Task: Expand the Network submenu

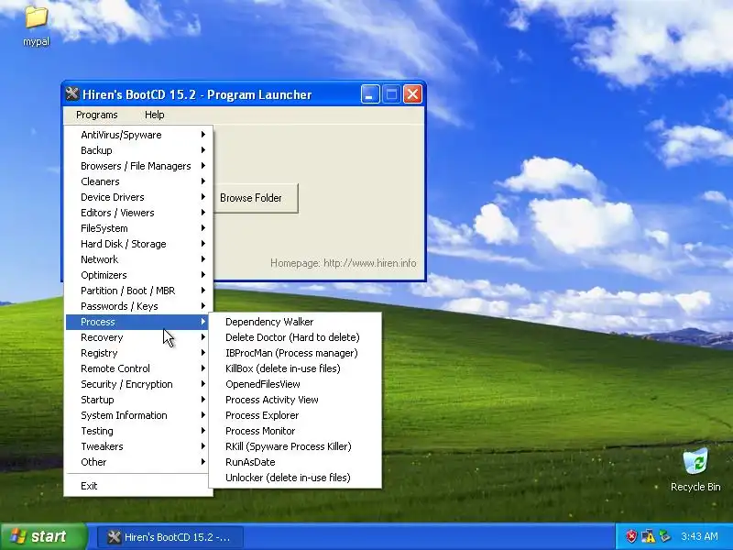Action: point(139,259)
